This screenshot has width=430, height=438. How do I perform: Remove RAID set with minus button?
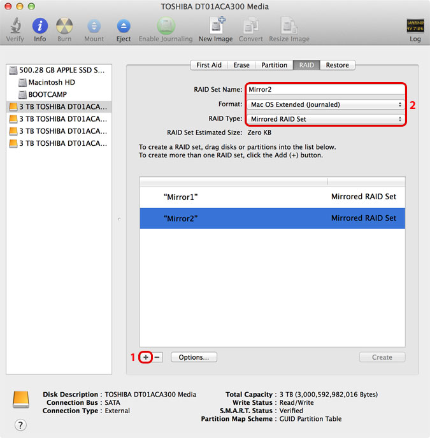[157, 357]
